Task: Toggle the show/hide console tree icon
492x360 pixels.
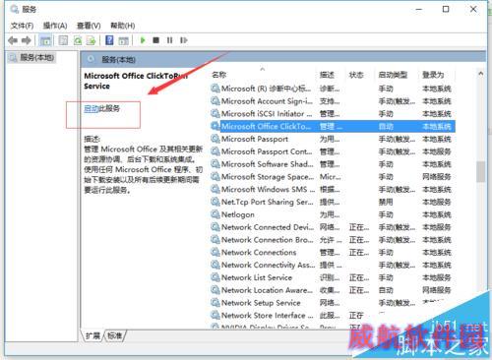Action: [x=45, y=40]
